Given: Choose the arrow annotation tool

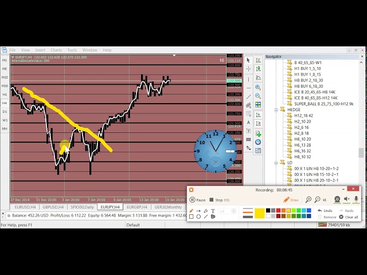Looking at the screenshot, I should point(198,211).
